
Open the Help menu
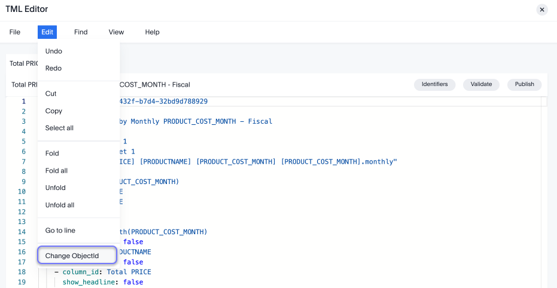point(152,32)
